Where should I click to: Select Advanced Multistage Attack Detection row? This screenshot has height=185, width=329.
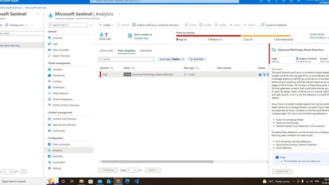[x=184, y=75]
